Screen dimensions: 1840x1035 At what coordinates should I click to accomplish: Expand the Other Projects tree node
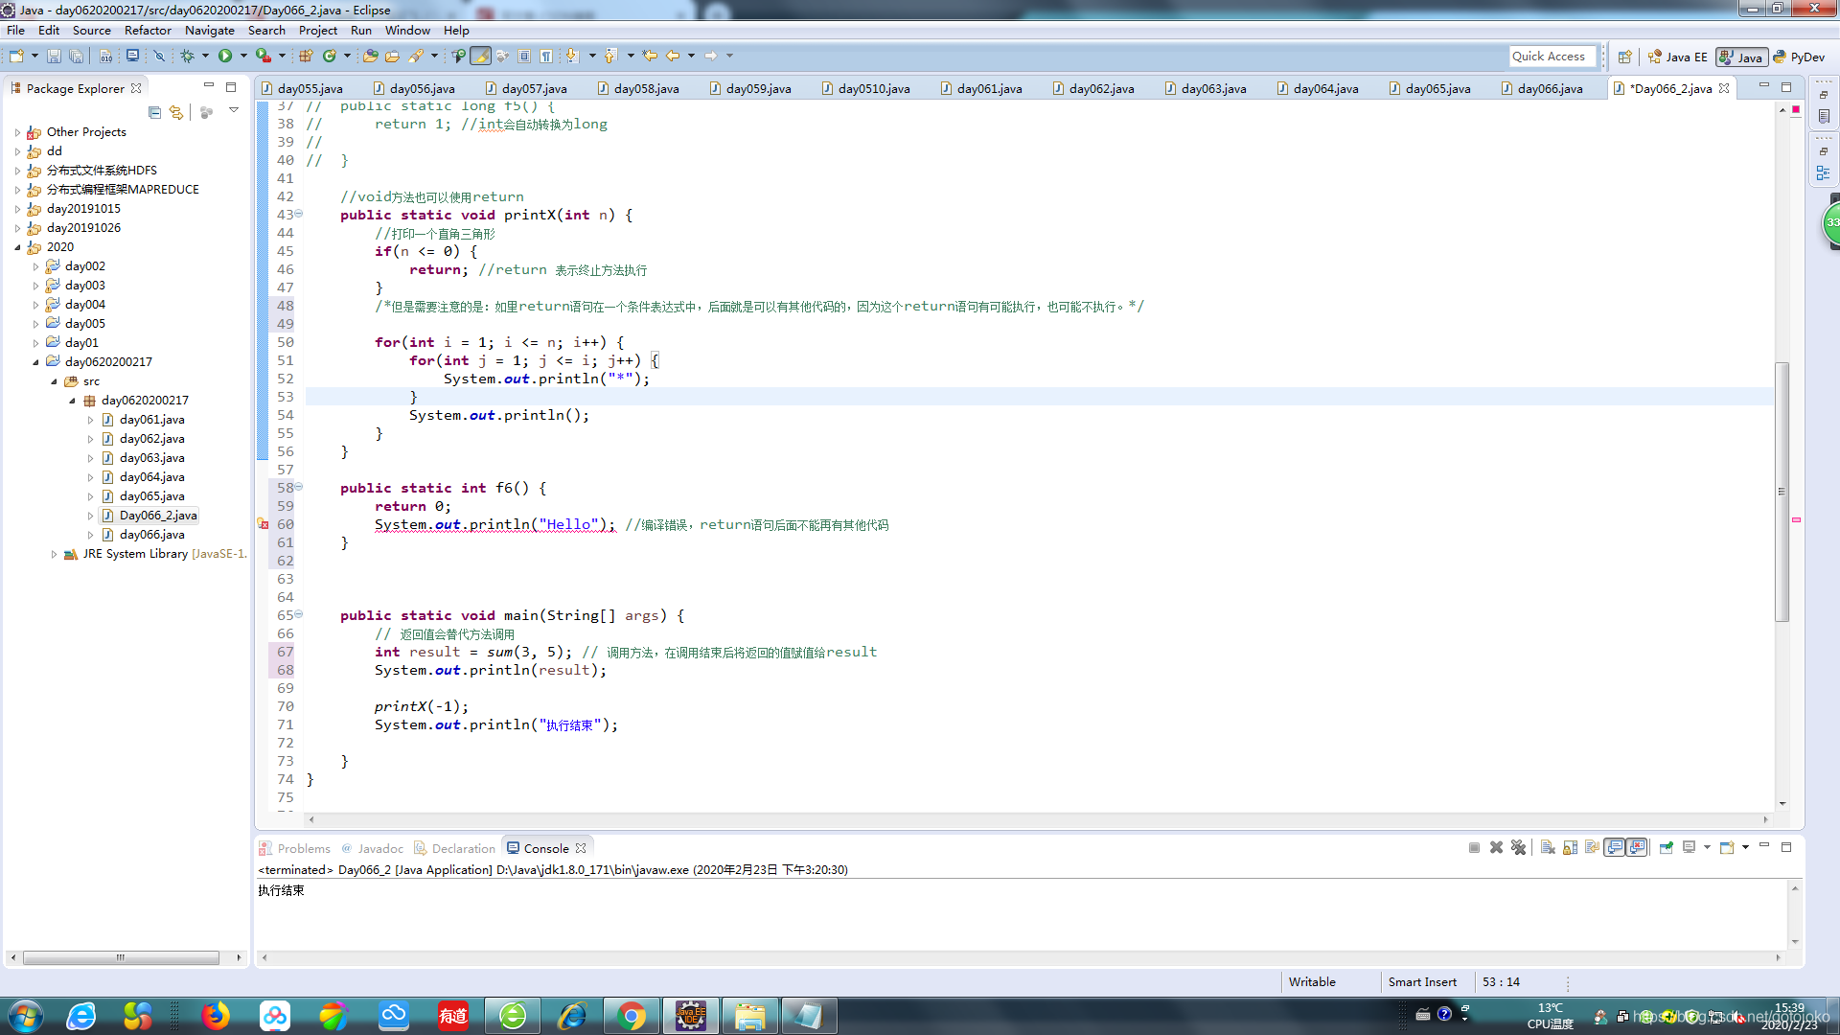(17, 132)
